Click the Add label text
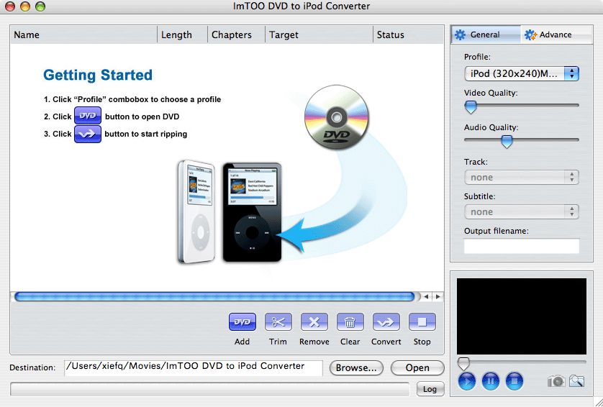This screenshot has height=407, width=603. pyautogui.click(x=242, y=342)
